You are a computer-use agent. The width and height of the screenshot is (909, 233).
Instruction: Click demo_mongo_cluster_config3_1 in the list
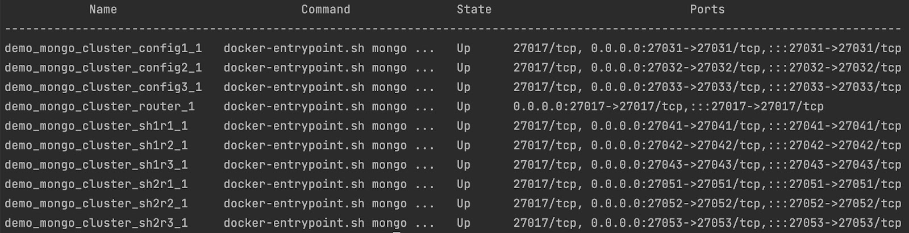103,88
